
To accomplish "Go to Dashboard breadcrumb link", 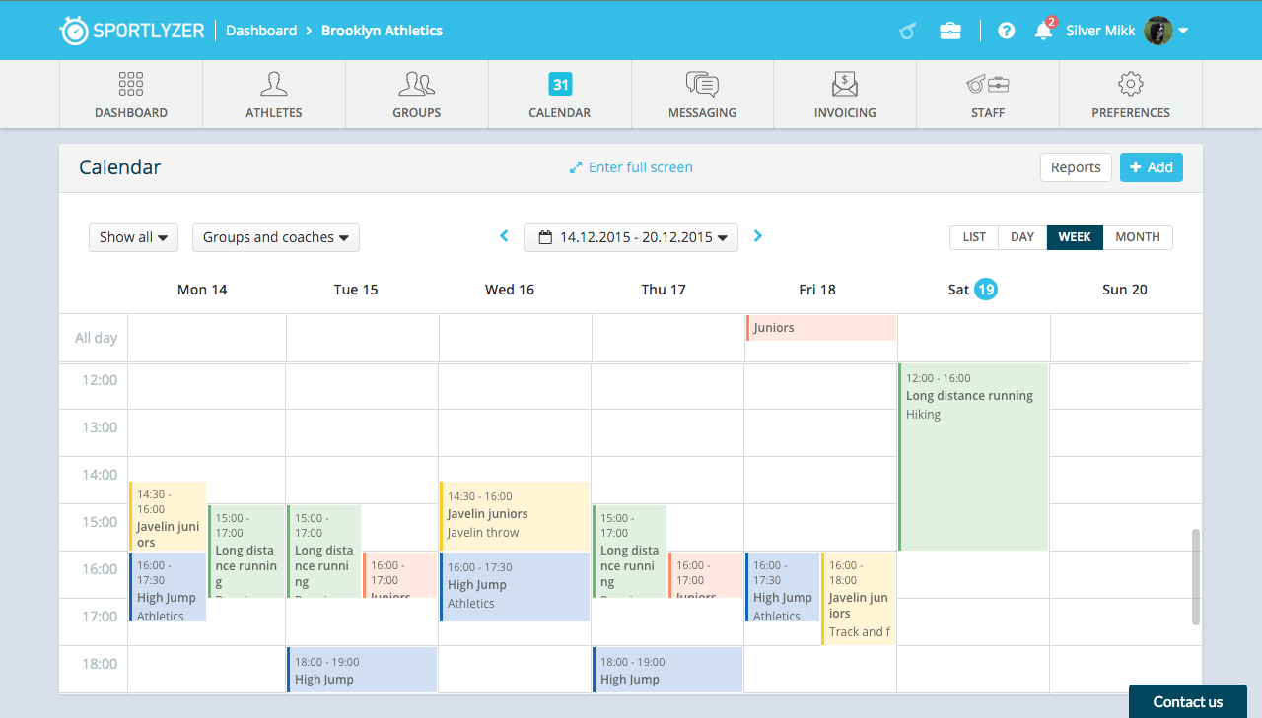I will point(261,31).
